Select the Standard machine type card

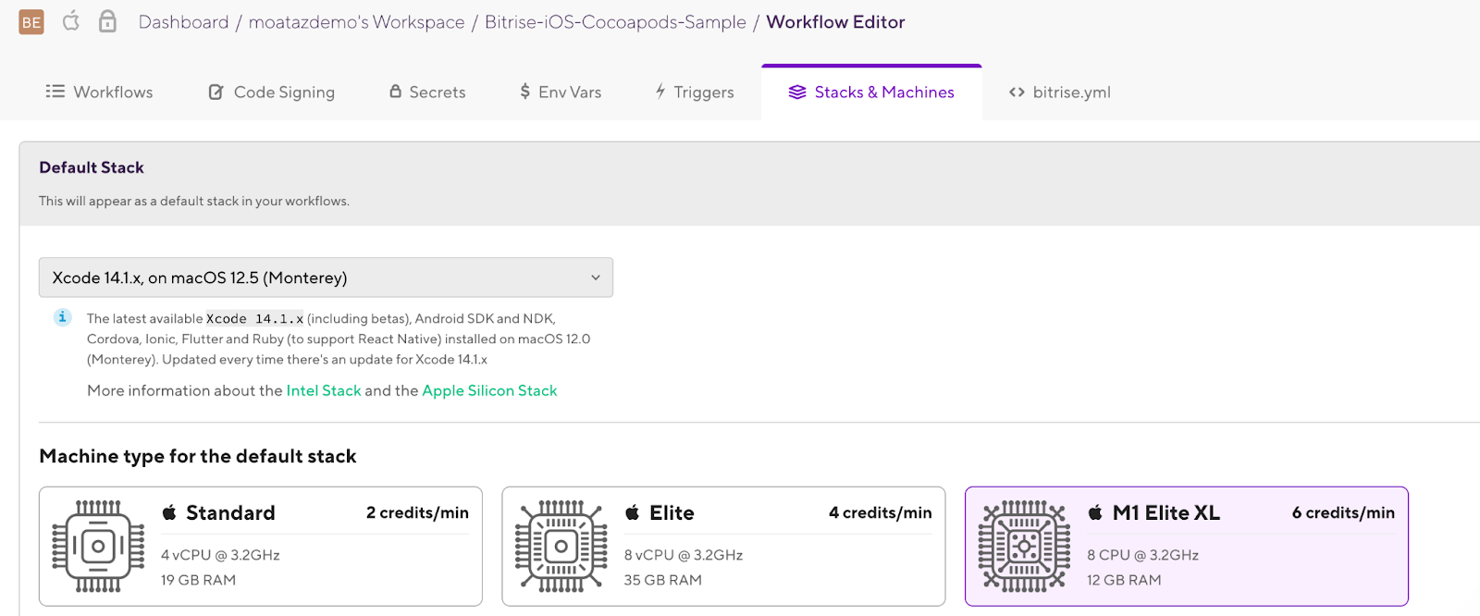(261, 547)
